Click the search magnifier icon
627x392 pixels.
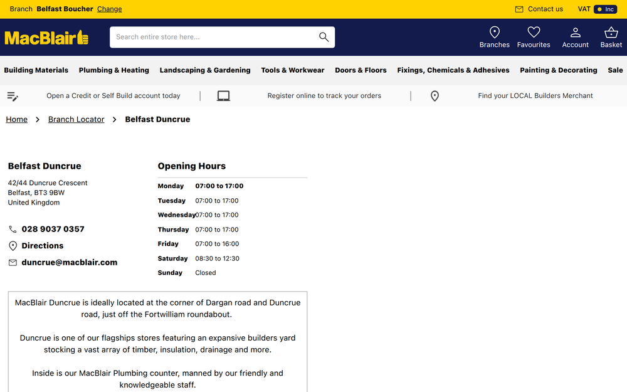[x=324, y=37]
